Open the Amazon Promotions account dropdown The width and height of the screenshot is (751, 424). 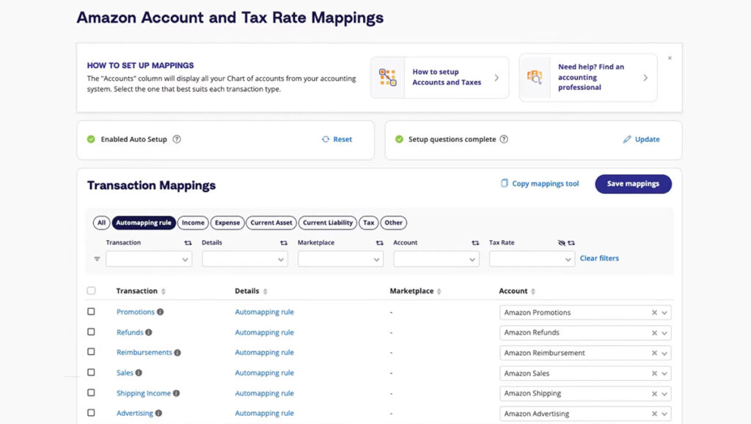[x=664, y=312]
